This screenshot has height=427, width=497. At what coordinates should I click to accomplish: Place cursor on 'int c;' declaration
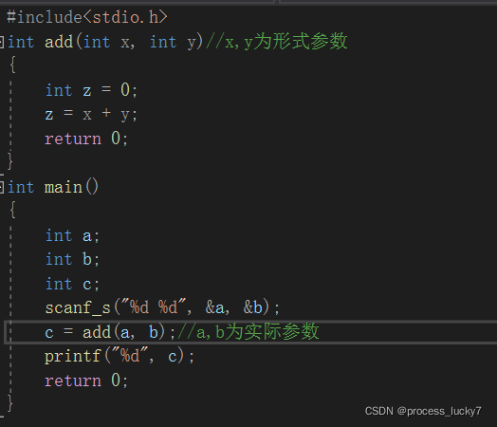tap(73, 284)
